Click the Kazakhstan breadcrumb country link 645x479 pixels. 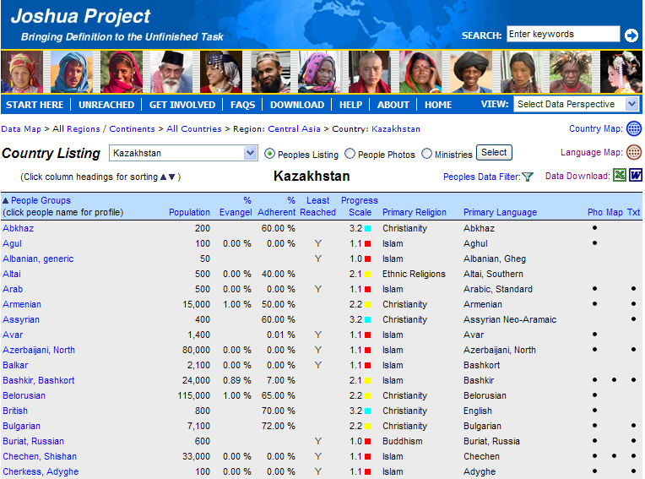tap(396, 128)
